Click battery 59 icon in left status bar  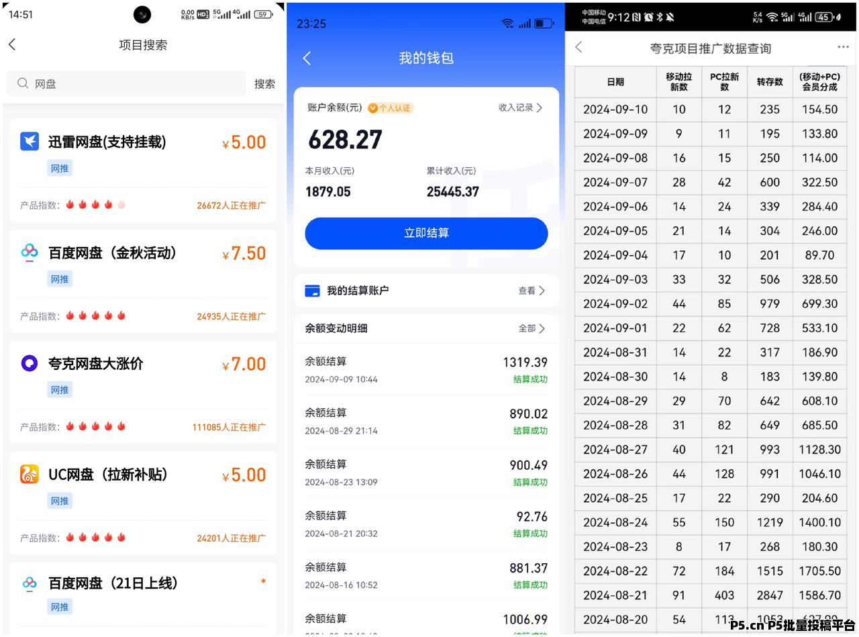click(x=264, y=14)
